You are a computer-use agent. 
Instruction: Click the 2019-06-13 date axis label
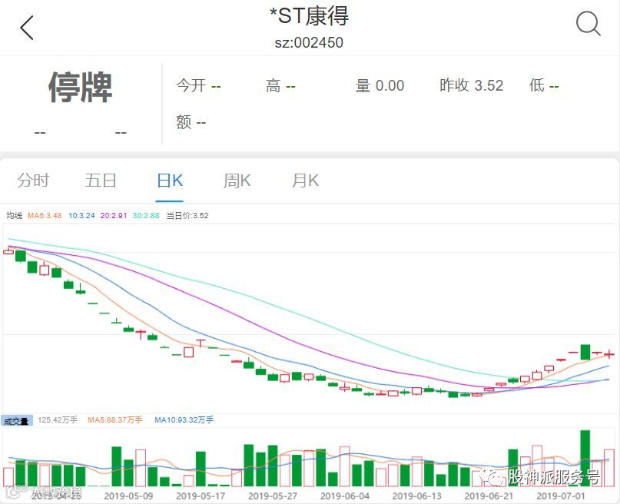pyautogui.click(x=416, y=496)
